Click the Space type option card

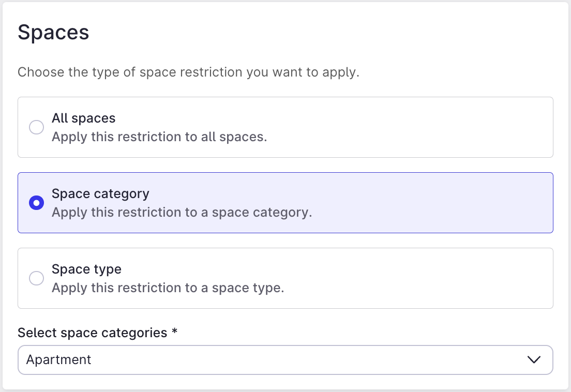[285, 278]
